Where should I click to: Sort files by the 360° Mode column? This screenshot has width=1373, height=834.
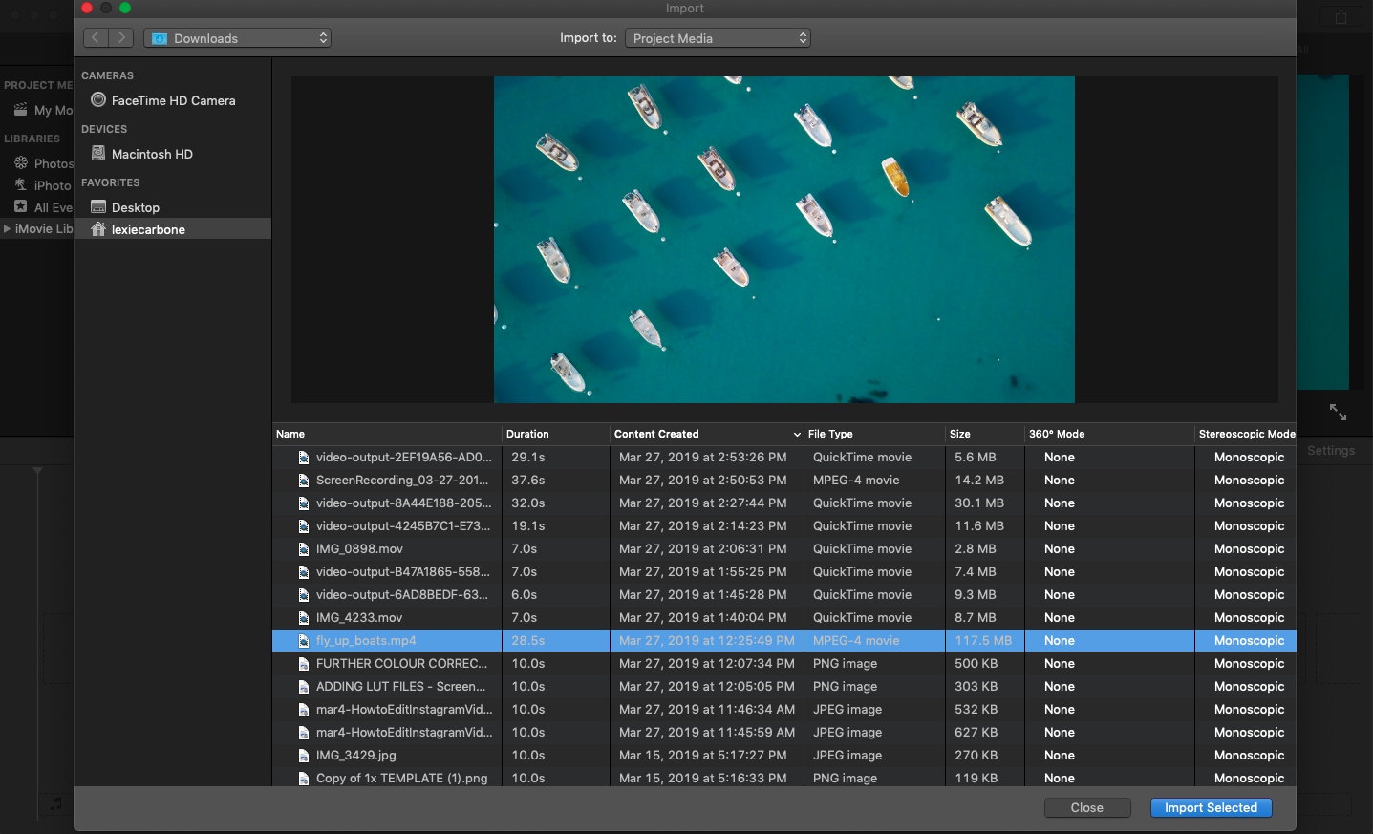(1057, 434)
